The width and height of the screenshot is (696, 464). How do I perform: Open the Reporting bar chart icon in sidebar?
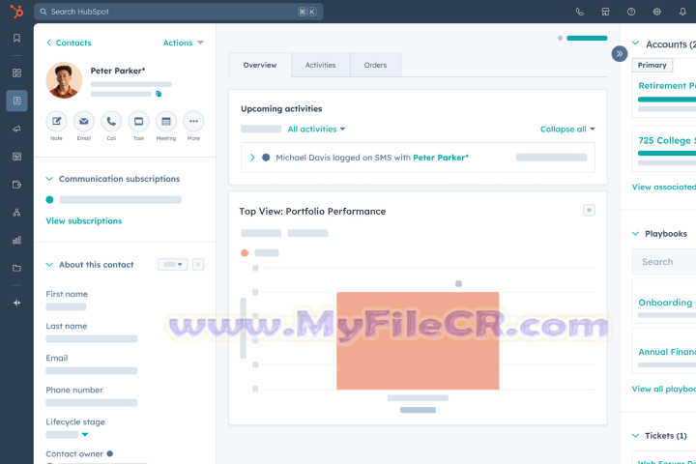(16, 240)
